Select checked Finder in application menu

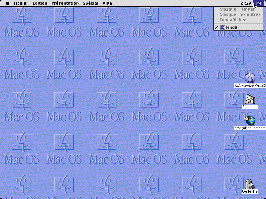pyautogui.click(x=238, y=27)
